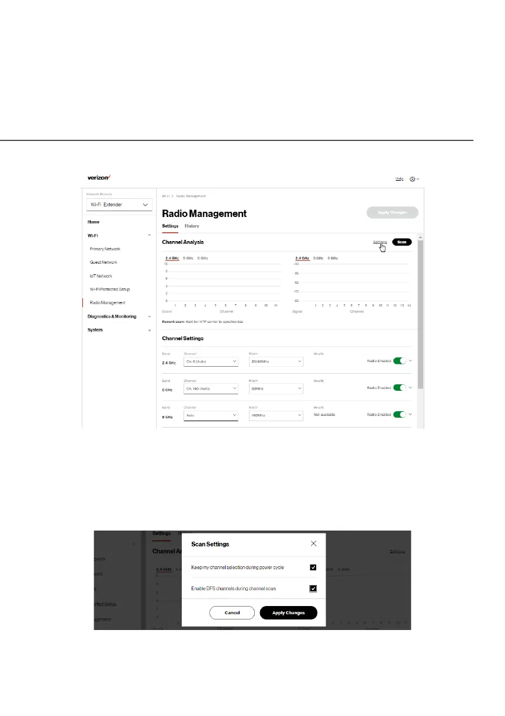Select the Settings tab under Radio Management
Image resolution: width=505 pixels, height=716 pixels.
[170, 226]
